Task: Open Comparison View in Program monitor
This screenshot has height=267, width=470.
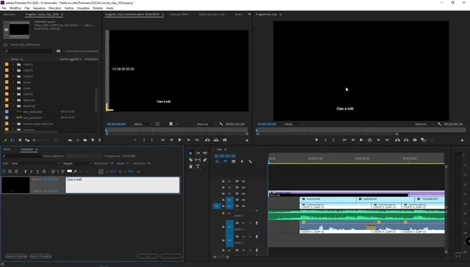Action: pyautogui.click(x=423, y=140)
